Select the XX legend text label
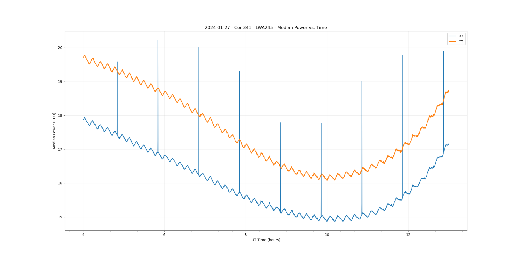Image resolution: width=519 pixels, height=259 pixels. click(x=461, y=36)
